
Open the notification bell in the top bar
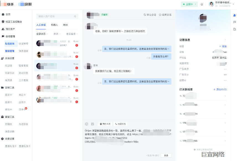(x=202, y=4)
